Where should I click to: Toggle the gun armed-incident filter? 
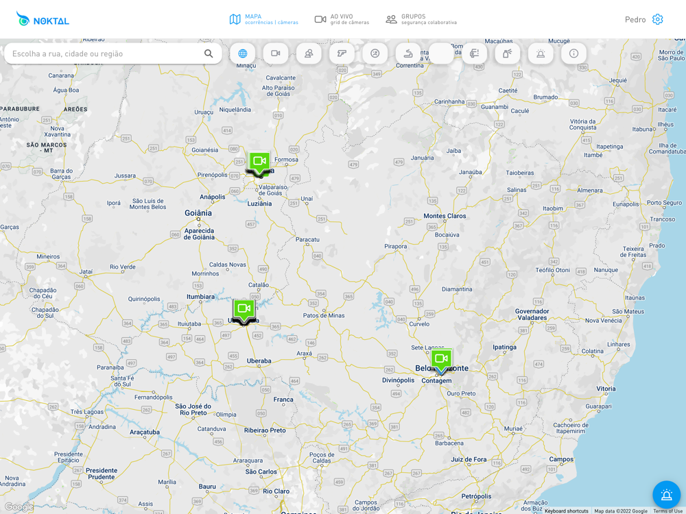(x=342, y=53)
